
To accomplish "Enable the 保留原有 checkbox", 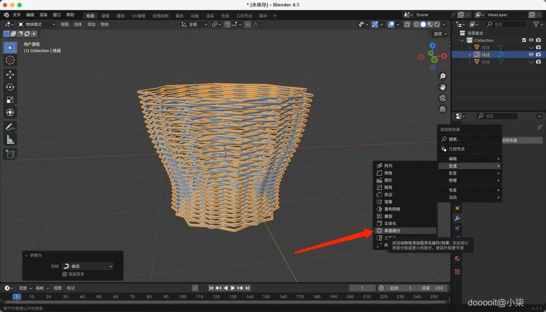I will [x=65, y=274].
